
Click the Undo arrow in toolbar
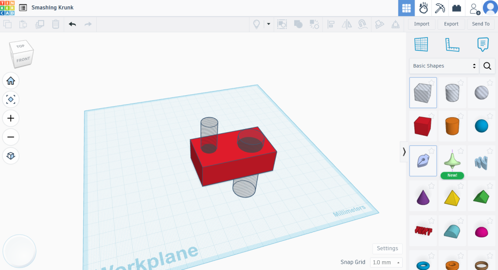(x=72, y=24)
